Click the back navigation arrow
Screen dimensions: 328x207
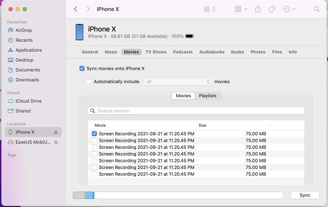pos(75,9)
